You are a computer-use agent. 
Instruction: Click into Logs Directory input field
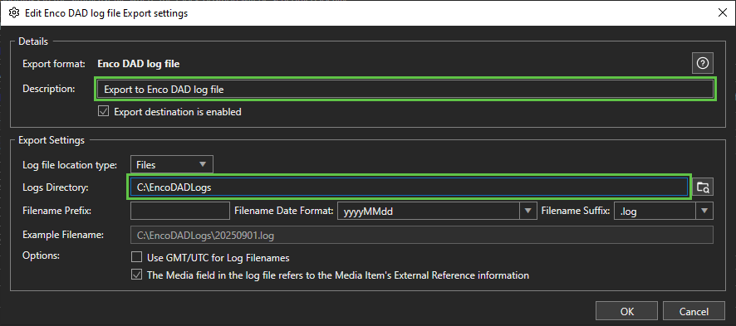[409, 187]
